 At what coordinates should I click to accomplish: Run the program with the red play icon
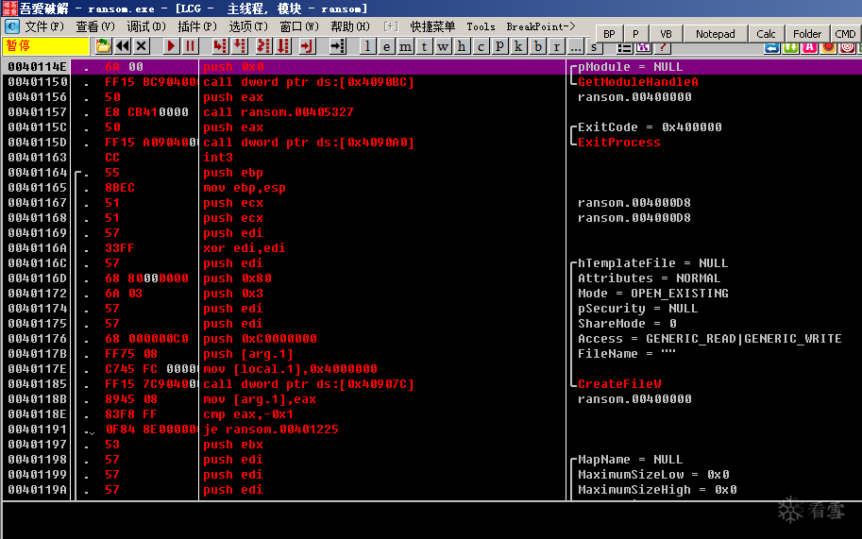click(x=171, y=46)
